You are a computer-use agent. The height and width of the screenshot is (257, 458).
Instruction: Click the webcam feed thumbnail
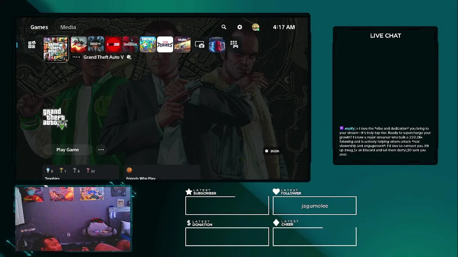(73, 218)
